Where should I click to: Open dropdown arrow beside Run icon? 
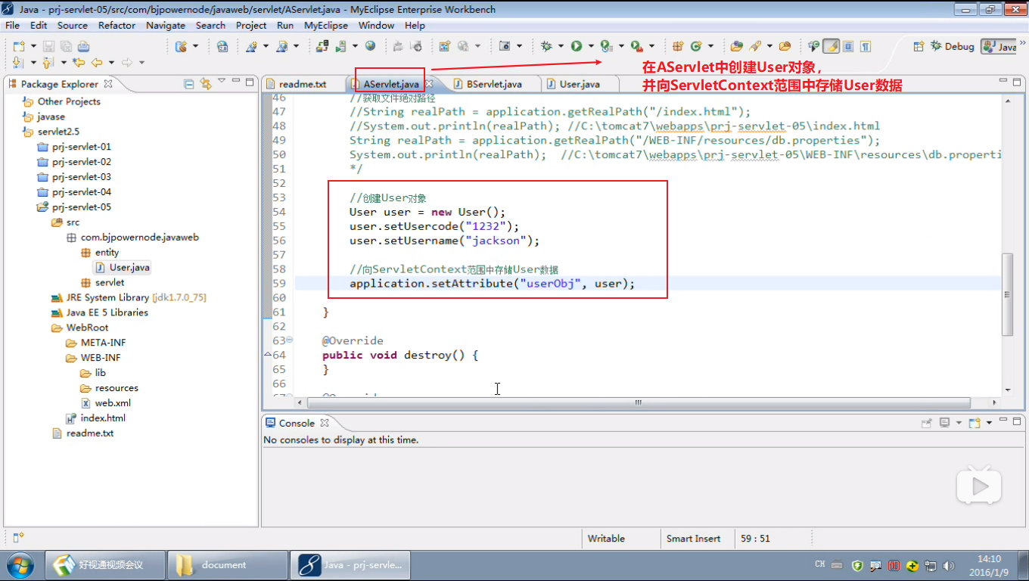pyautogui.click(x=591, y=46)
